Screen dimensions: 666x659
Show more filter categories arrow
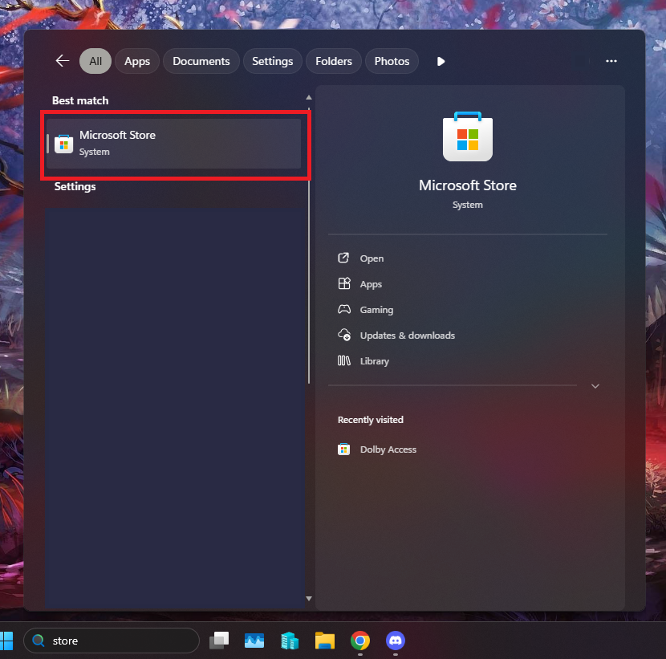click(x=441, y=61)
